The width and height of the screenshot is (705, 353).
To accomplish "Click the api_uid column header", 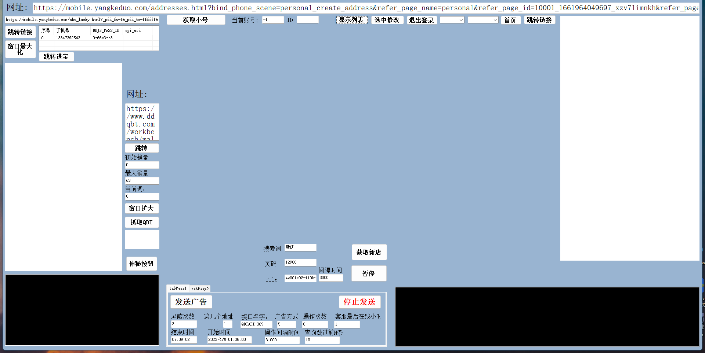I will [x=138, y=30].
